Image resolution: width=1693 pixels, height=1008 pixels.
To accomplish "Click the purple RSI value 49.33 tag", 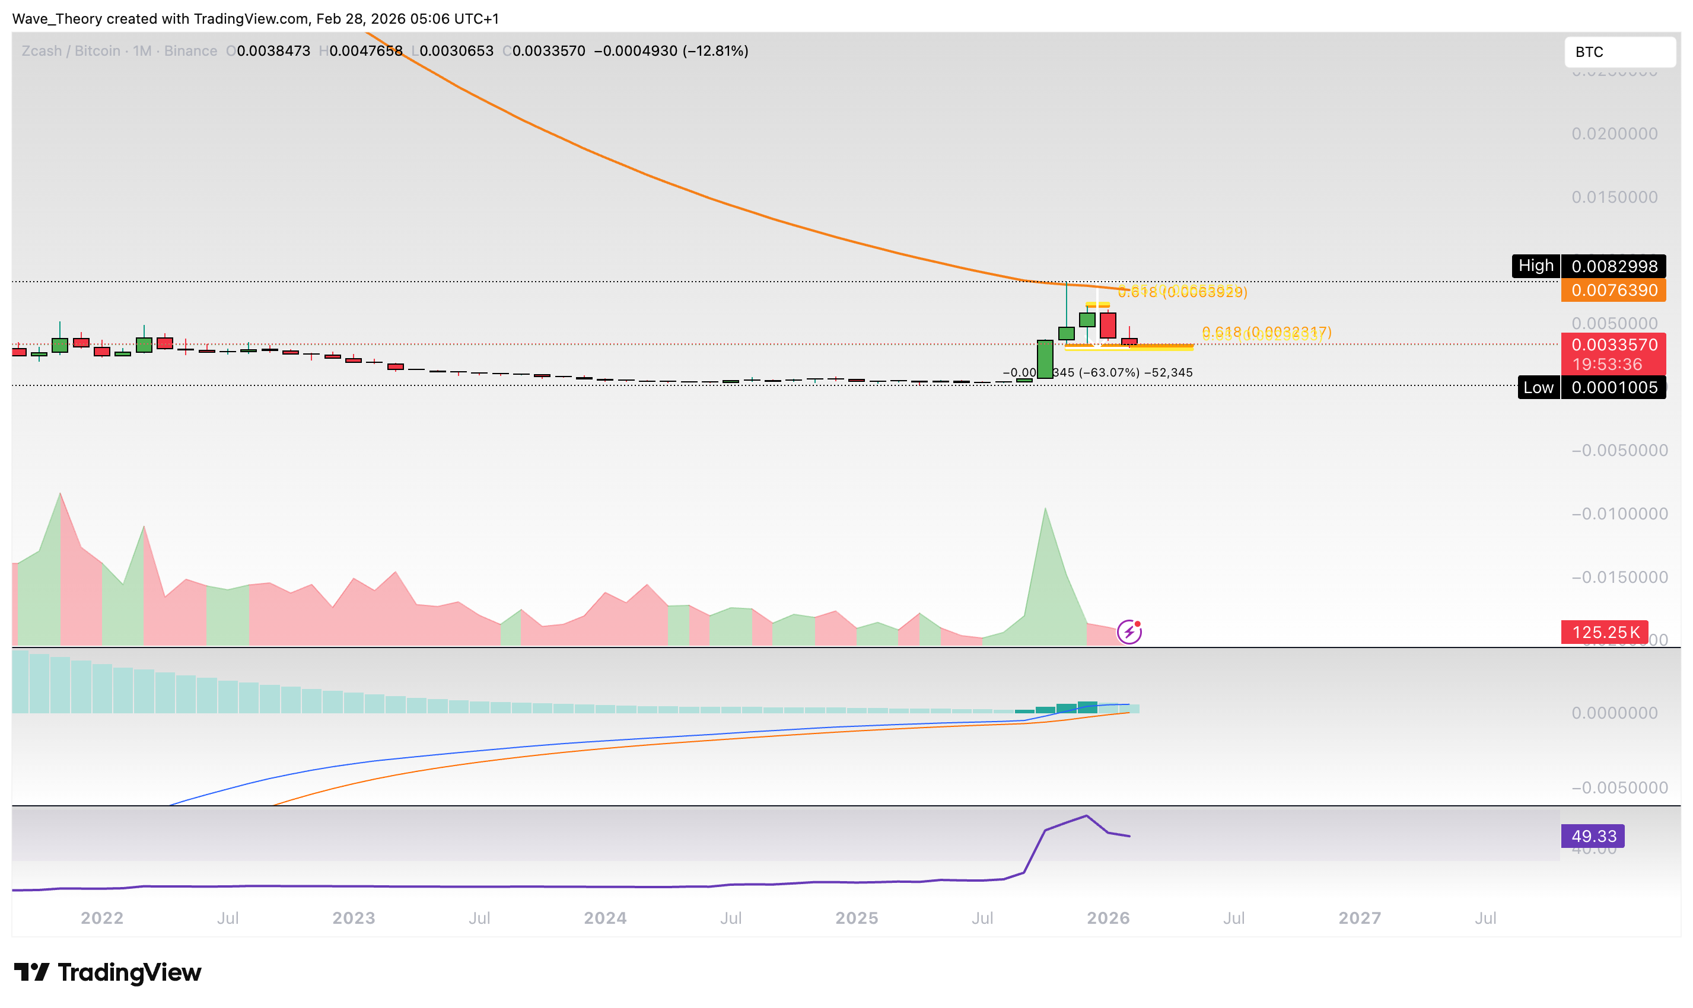I will [1593, 836].
